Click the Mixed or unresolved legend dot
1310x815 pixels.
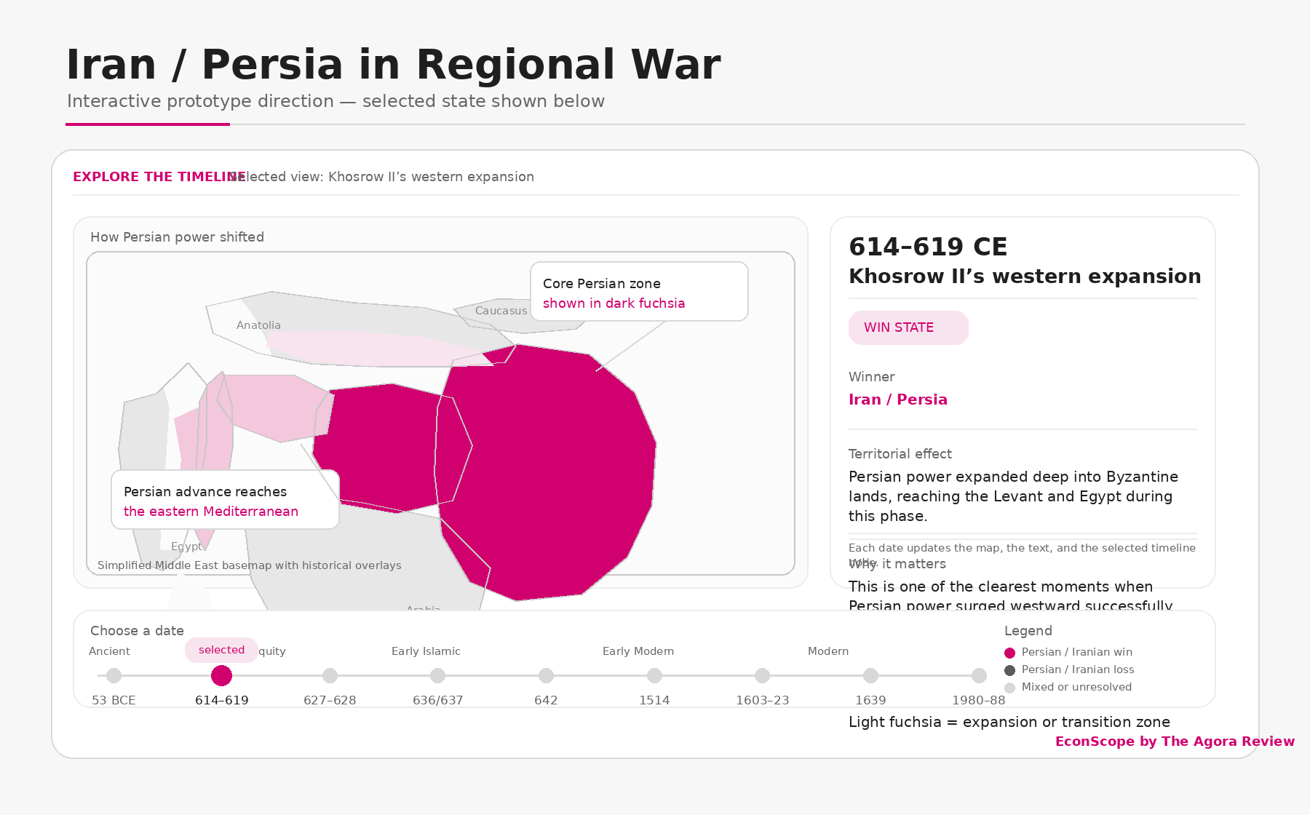pyautogui.click(x=1009, y=688)
